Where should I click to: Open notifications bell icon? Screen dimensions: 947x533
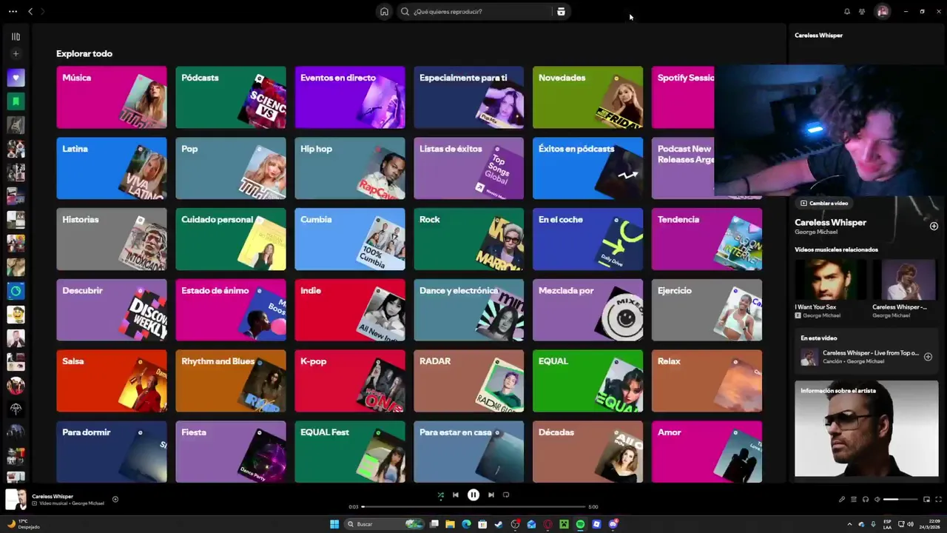pos(847,12)
